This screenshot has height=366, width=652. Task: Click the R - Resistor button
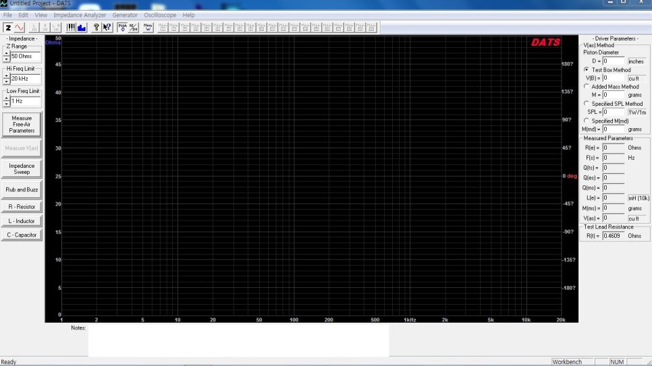[x=22, y=207]
